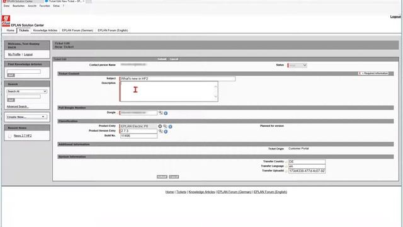403x227 pixels.
Task: Click the Build No. field
Action: [x=139, y=136]
